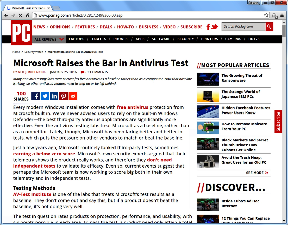
Task: Open the red Subscribe sidebar tab
Action: [278, 121]
